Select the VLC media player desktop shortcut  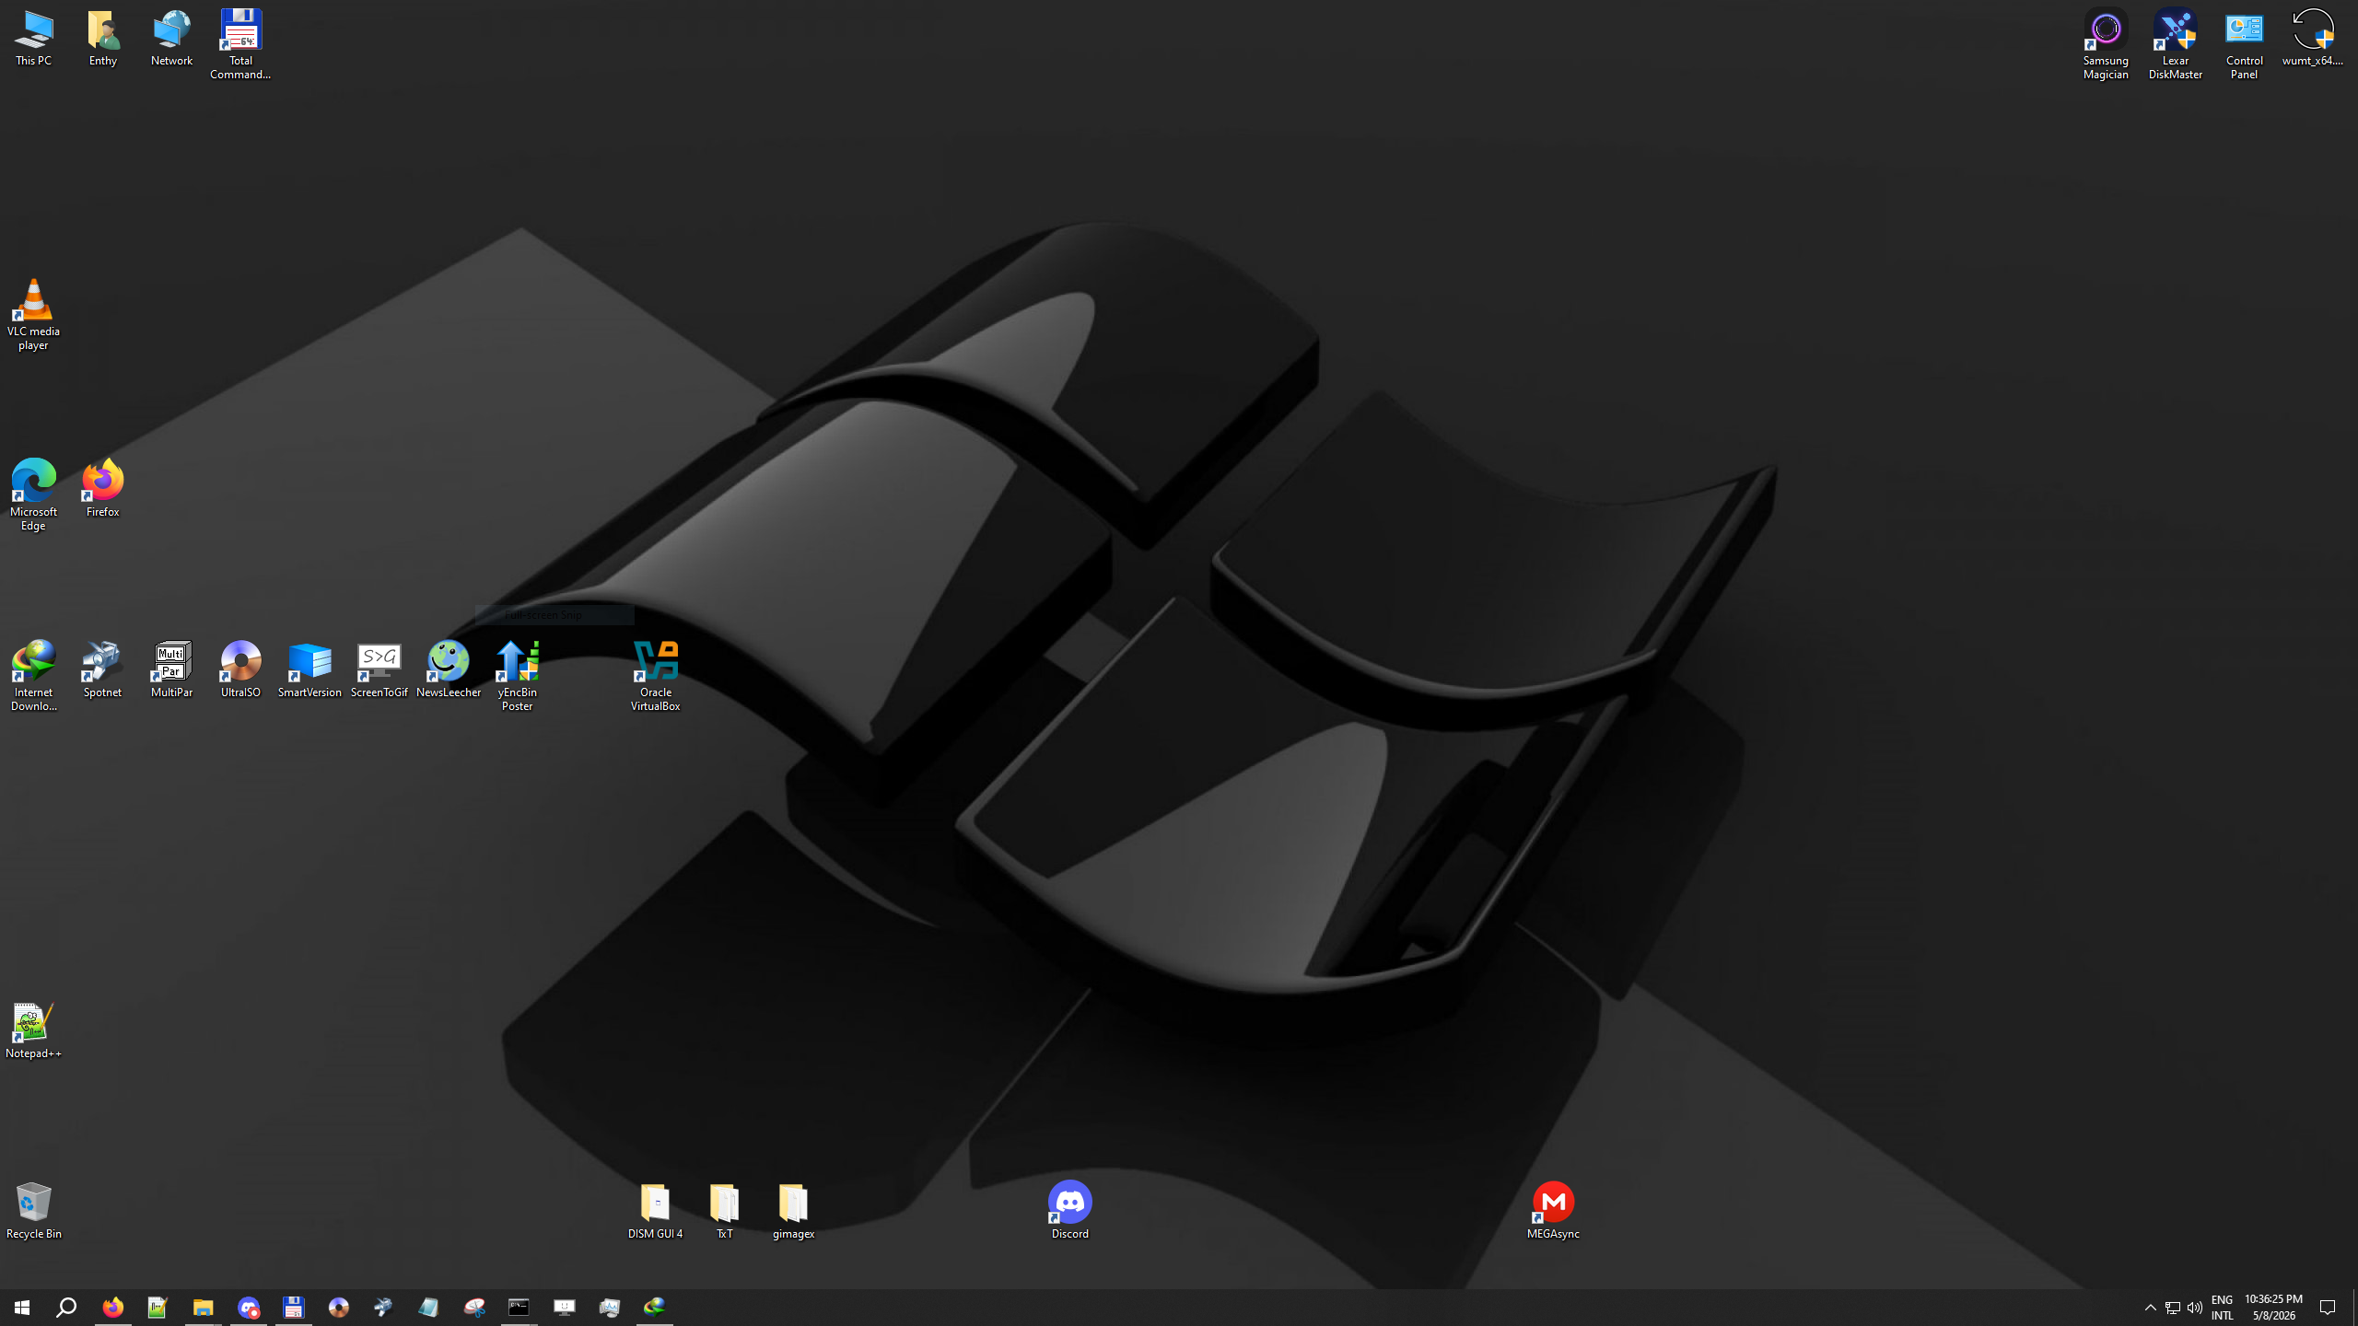coord(33,315)
